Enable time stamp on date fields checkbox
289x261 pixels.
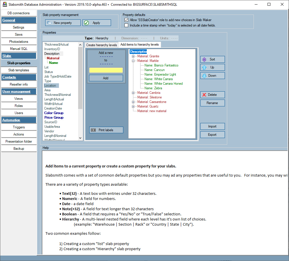(x=126, y=25)
